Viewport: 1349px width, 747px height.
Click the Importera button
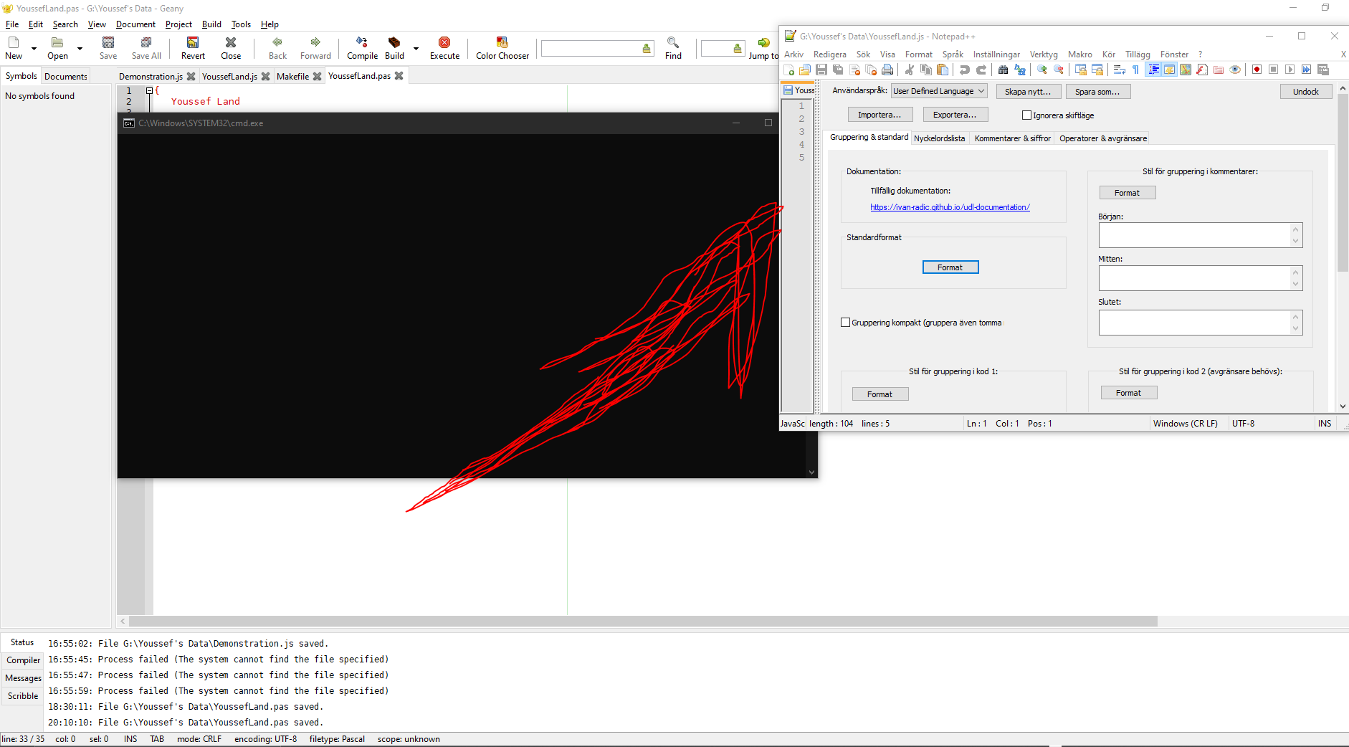pos(880,114)
